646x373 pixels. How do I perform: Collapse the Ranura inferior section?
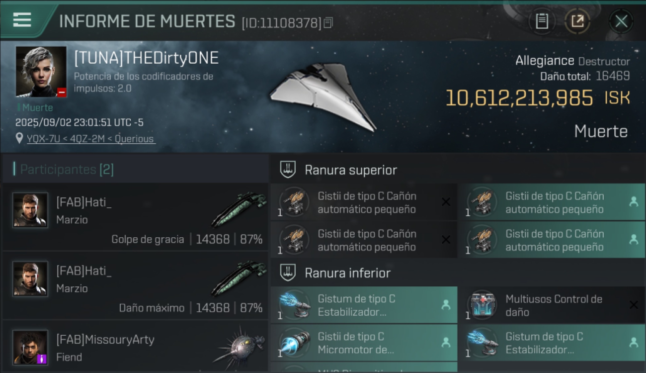(288, 273)
